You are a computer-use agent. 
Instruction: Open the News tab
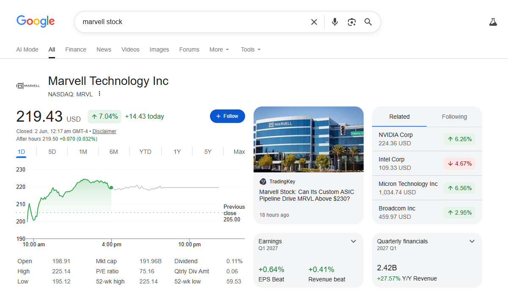tap(104, 49)
